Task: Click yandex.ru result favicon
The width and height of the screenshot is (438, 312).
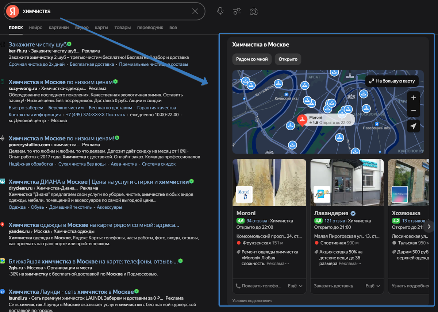Action: tap(3, 225)
